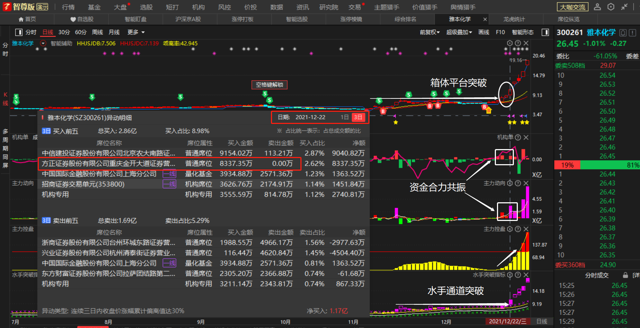Image resolution: width=640 pixels, height=328 pixels.
Task: Click the alert bell icon beside 雅本化学
Action: point(623,33)
